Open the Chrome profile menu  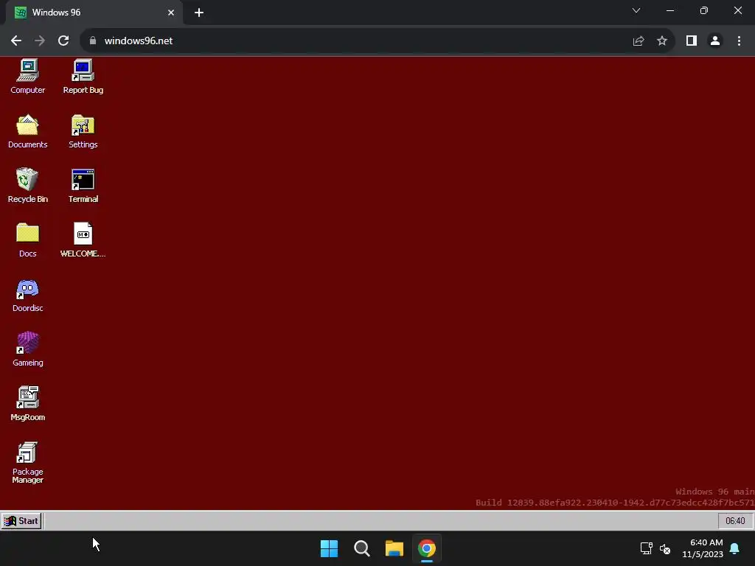point(715,41)
